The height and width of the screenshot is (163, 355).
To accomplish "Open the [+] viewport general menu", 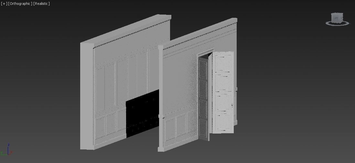I will 4,4.
